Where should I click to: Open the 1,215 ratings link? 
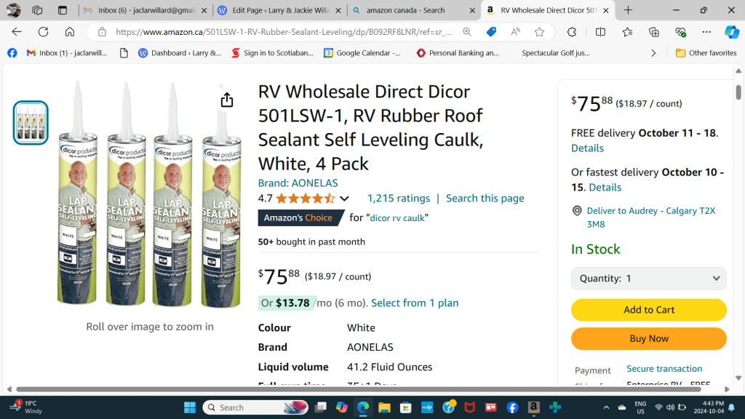(x=398, y=198)
